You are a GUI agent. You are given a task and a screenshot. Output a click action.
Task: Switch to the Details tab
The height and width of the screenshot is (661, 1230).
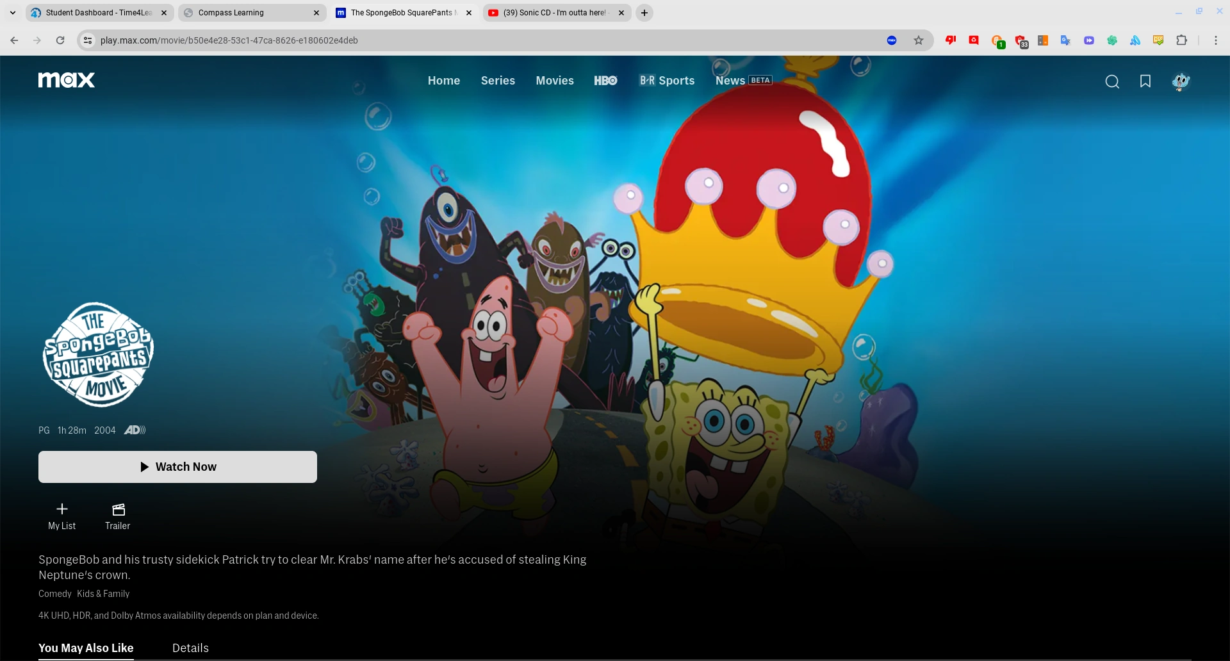click(x=190, y=648)
